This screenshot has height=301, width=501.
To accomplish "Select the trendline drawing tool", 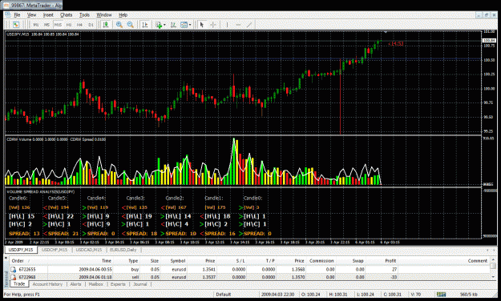I will pos(249,25).
